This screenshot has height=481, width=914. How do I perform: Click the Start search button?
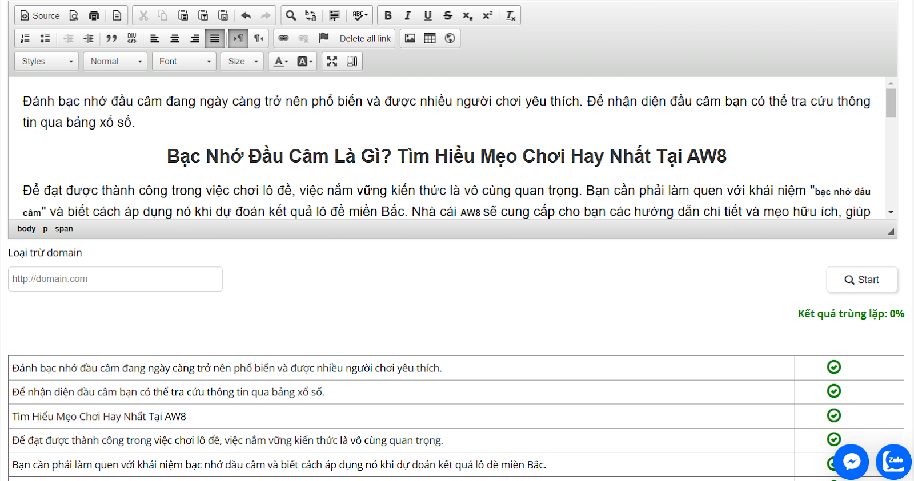click(x=861, y=280)
